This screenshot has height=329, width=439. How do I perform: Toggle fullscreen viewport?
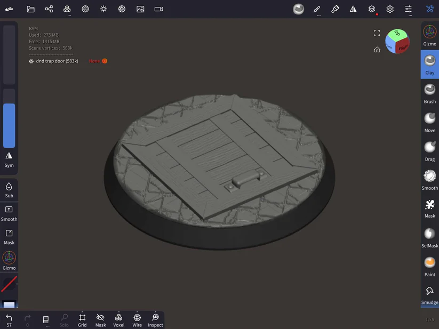tap(377, 33)
